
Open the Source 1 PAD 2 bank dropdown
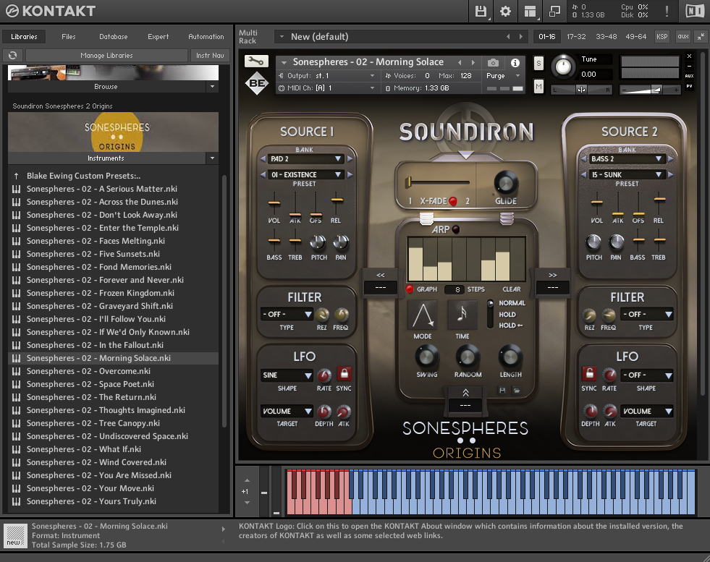click(x=305, y=159)
